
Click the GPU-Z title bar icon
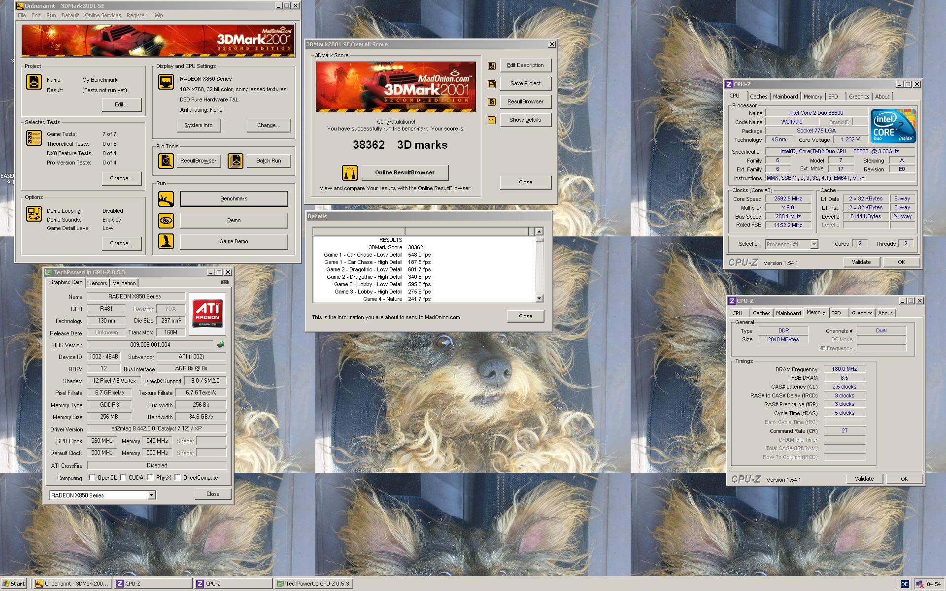[49, 272]
